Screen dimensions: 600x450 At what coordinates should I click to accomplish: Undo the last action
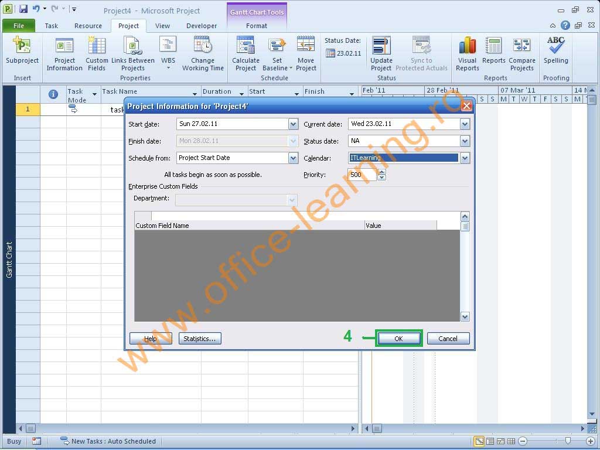click(x=36, y=9)
